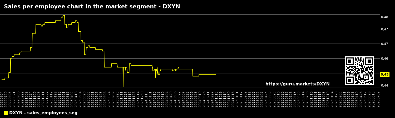Select x-axis date 20220906
This screenshot has width=395, height=118.
click(18, 99)
